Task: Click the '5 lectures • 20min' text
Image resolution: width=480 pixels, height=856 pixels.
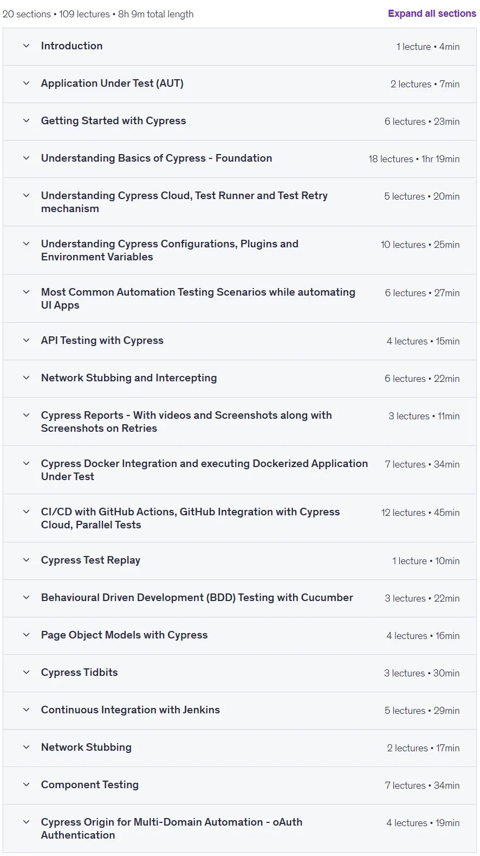Action: (422, 196)
